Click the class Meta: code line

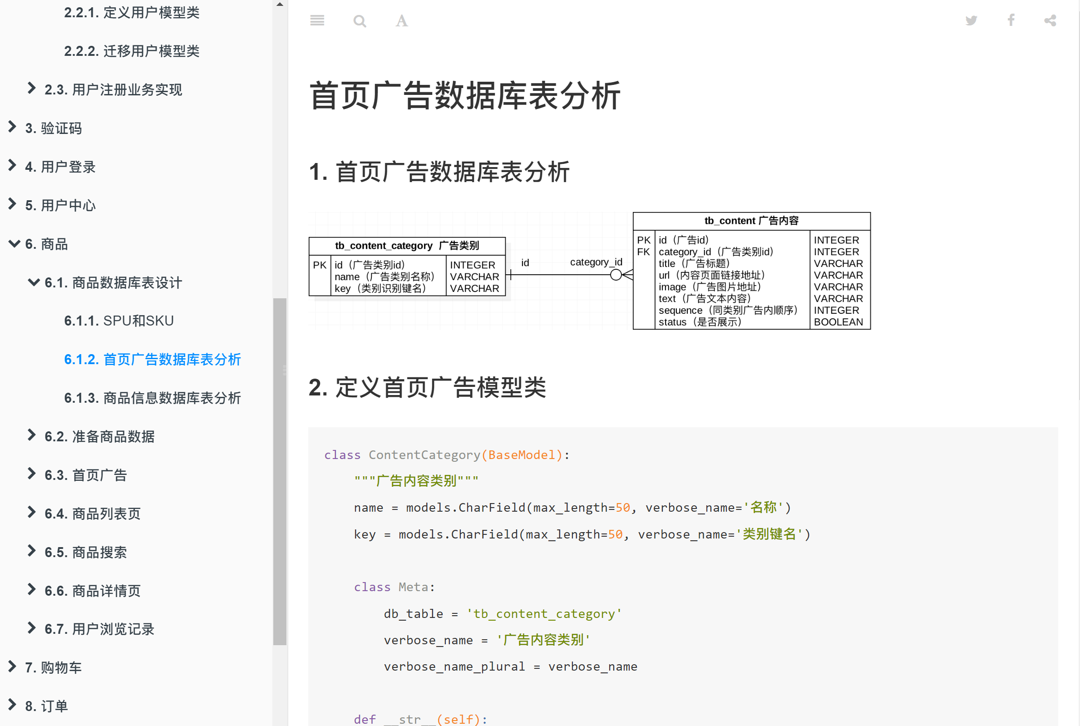(x=395, y=588)
